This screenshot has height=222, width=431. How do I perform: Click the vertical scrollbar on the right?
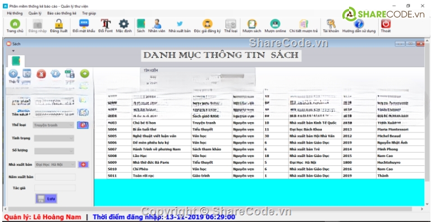click(427, 122)
